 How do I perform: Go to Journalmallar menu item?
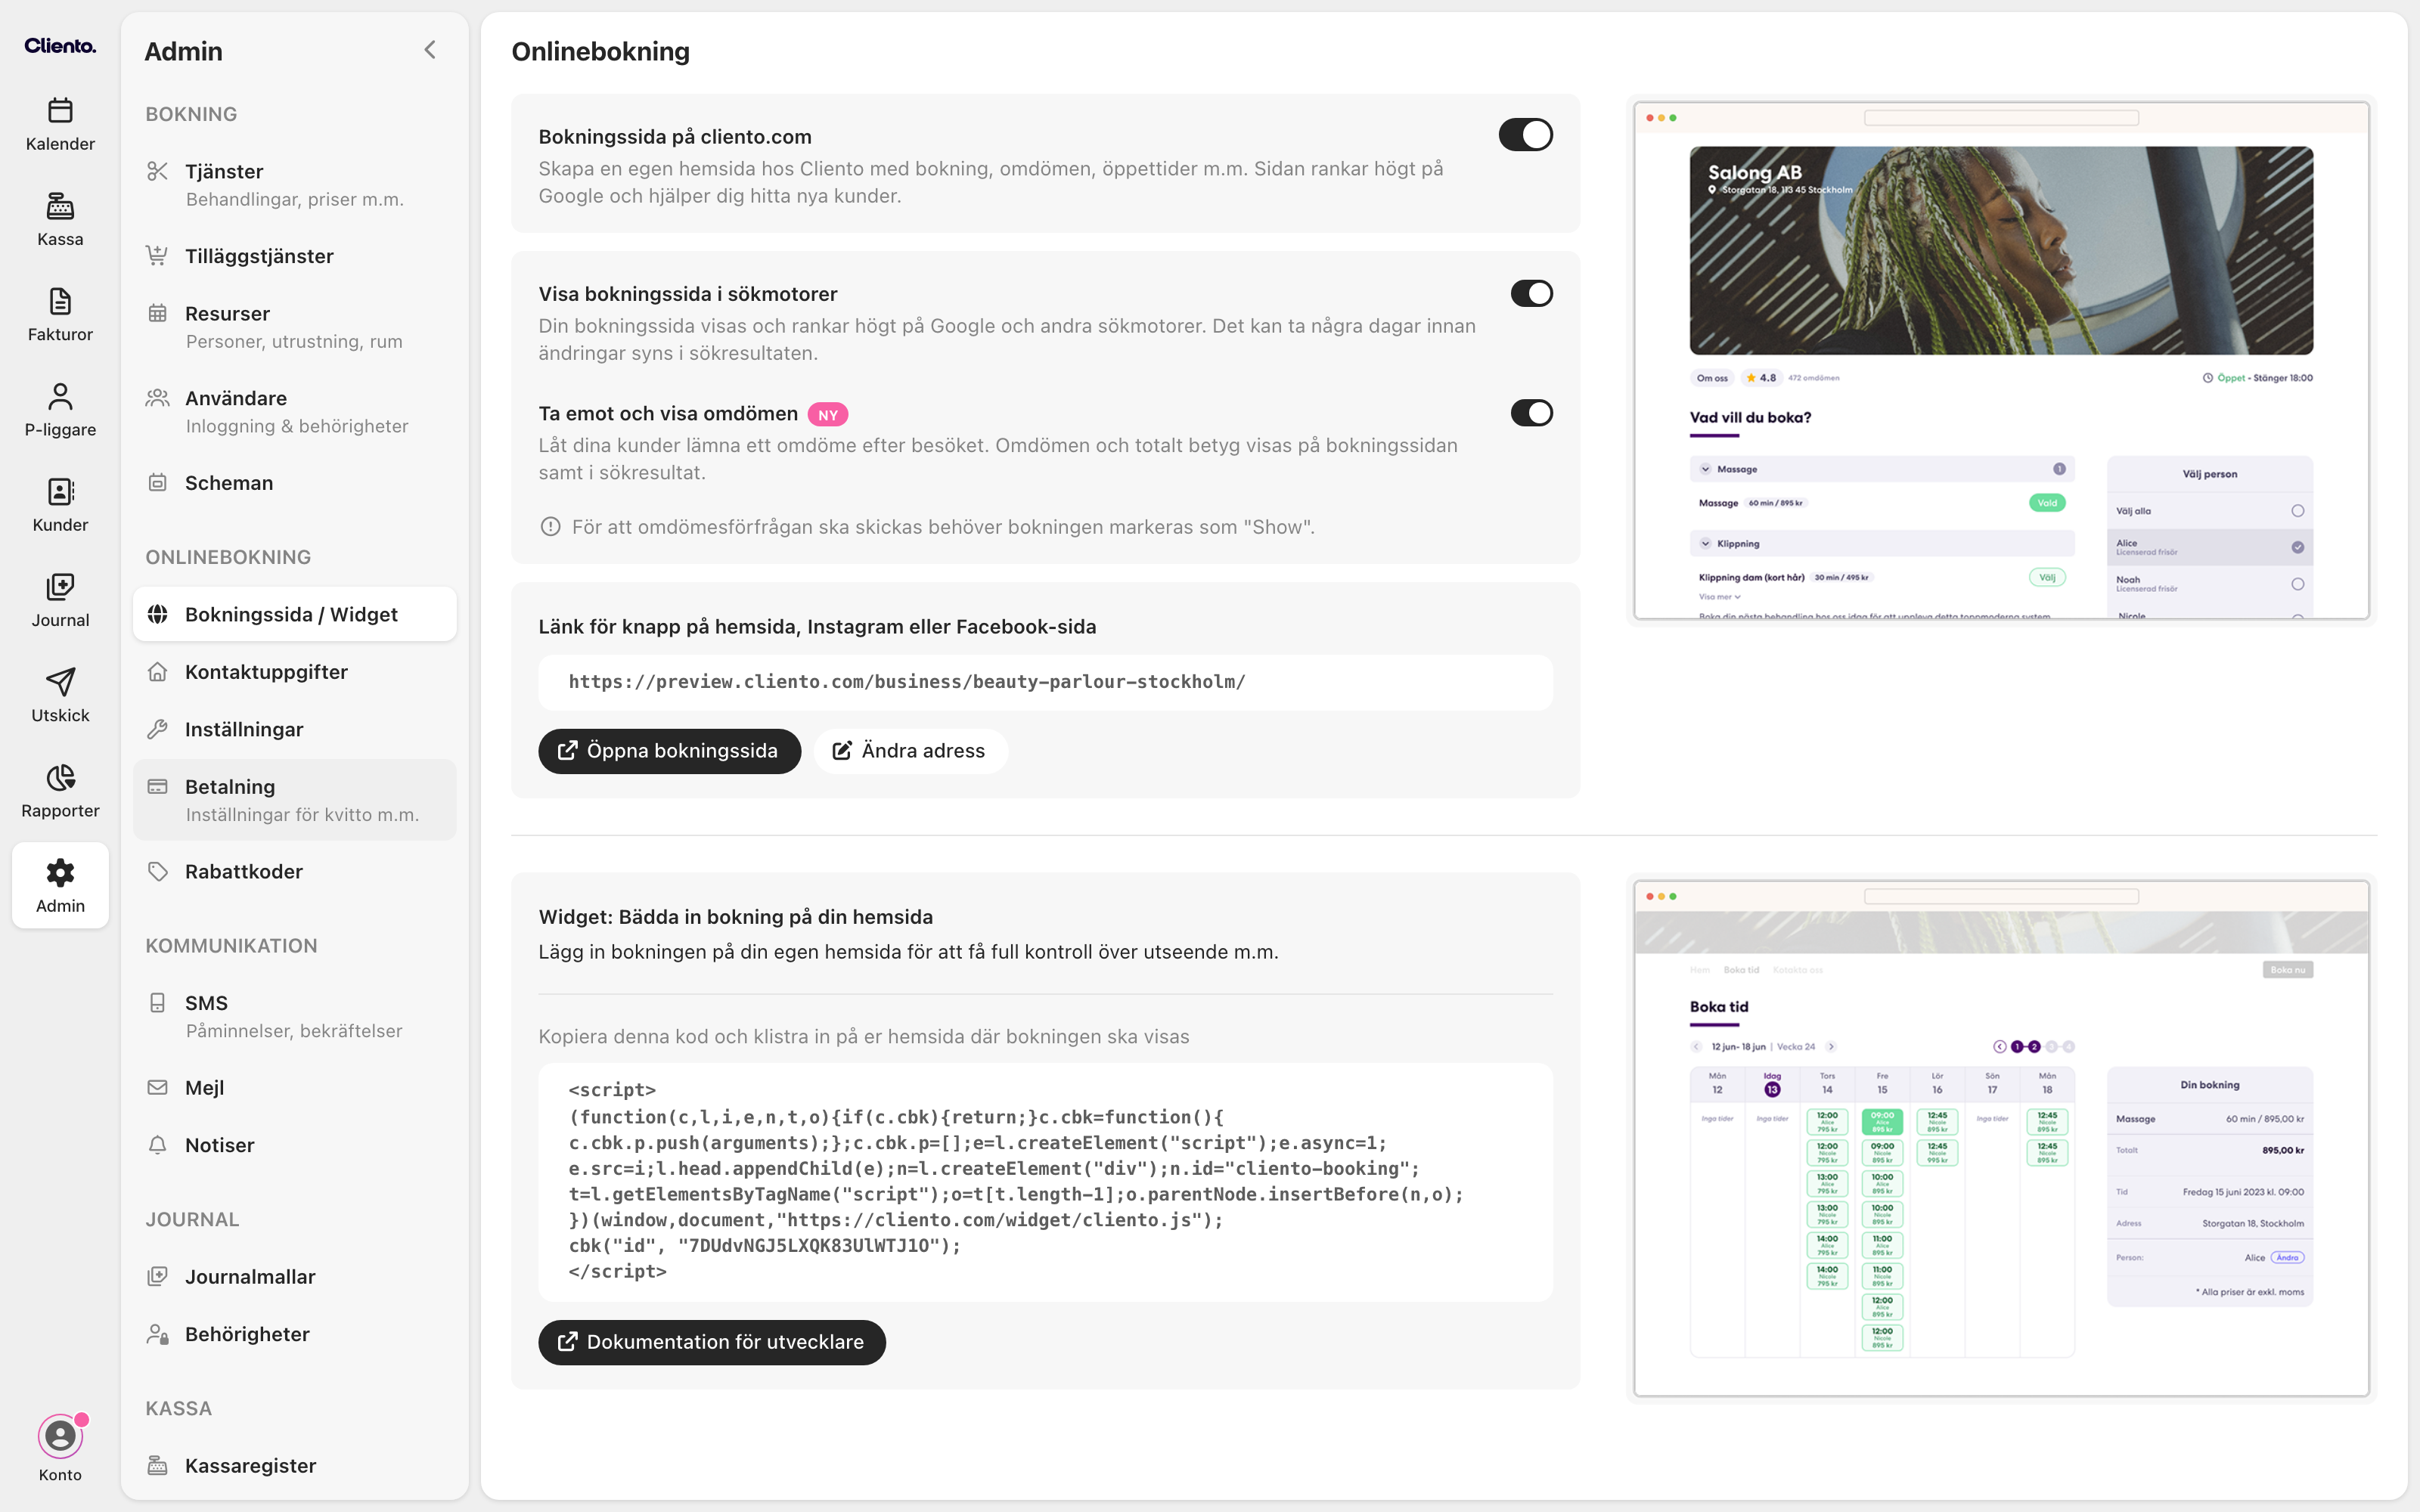[x=295, y=1276]
